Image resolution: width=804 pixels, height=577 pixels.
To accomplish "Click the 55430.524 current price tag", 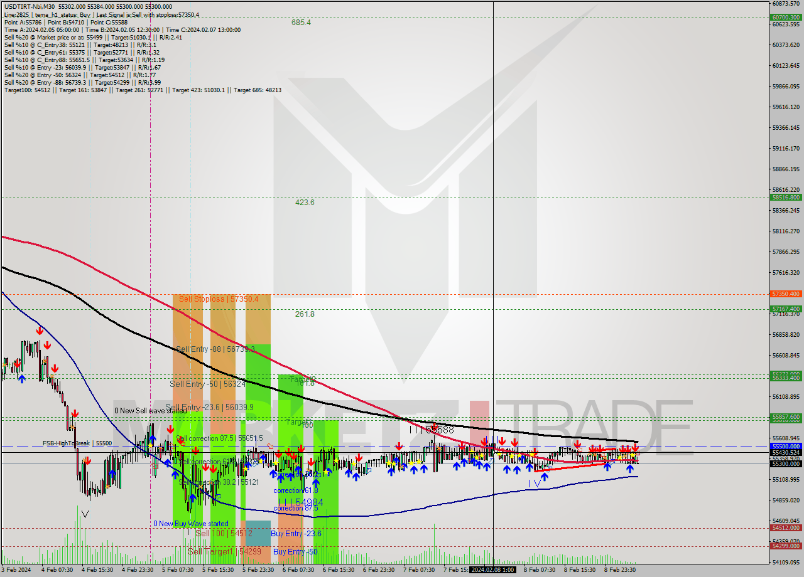I will point(786,452).
